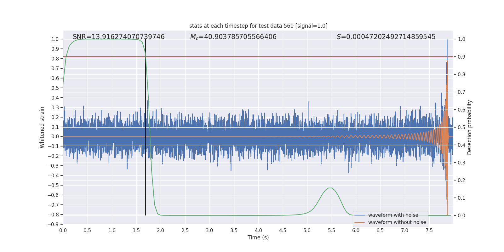
Task: Click the "Detection probability" axis label
Action: click(x=470, y=127)
